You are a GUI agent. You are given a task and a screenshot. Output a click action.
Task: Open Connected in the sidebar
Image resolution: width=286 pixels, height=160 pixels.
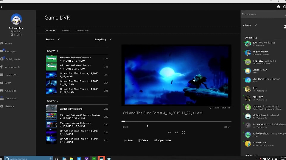pos(12,98)
